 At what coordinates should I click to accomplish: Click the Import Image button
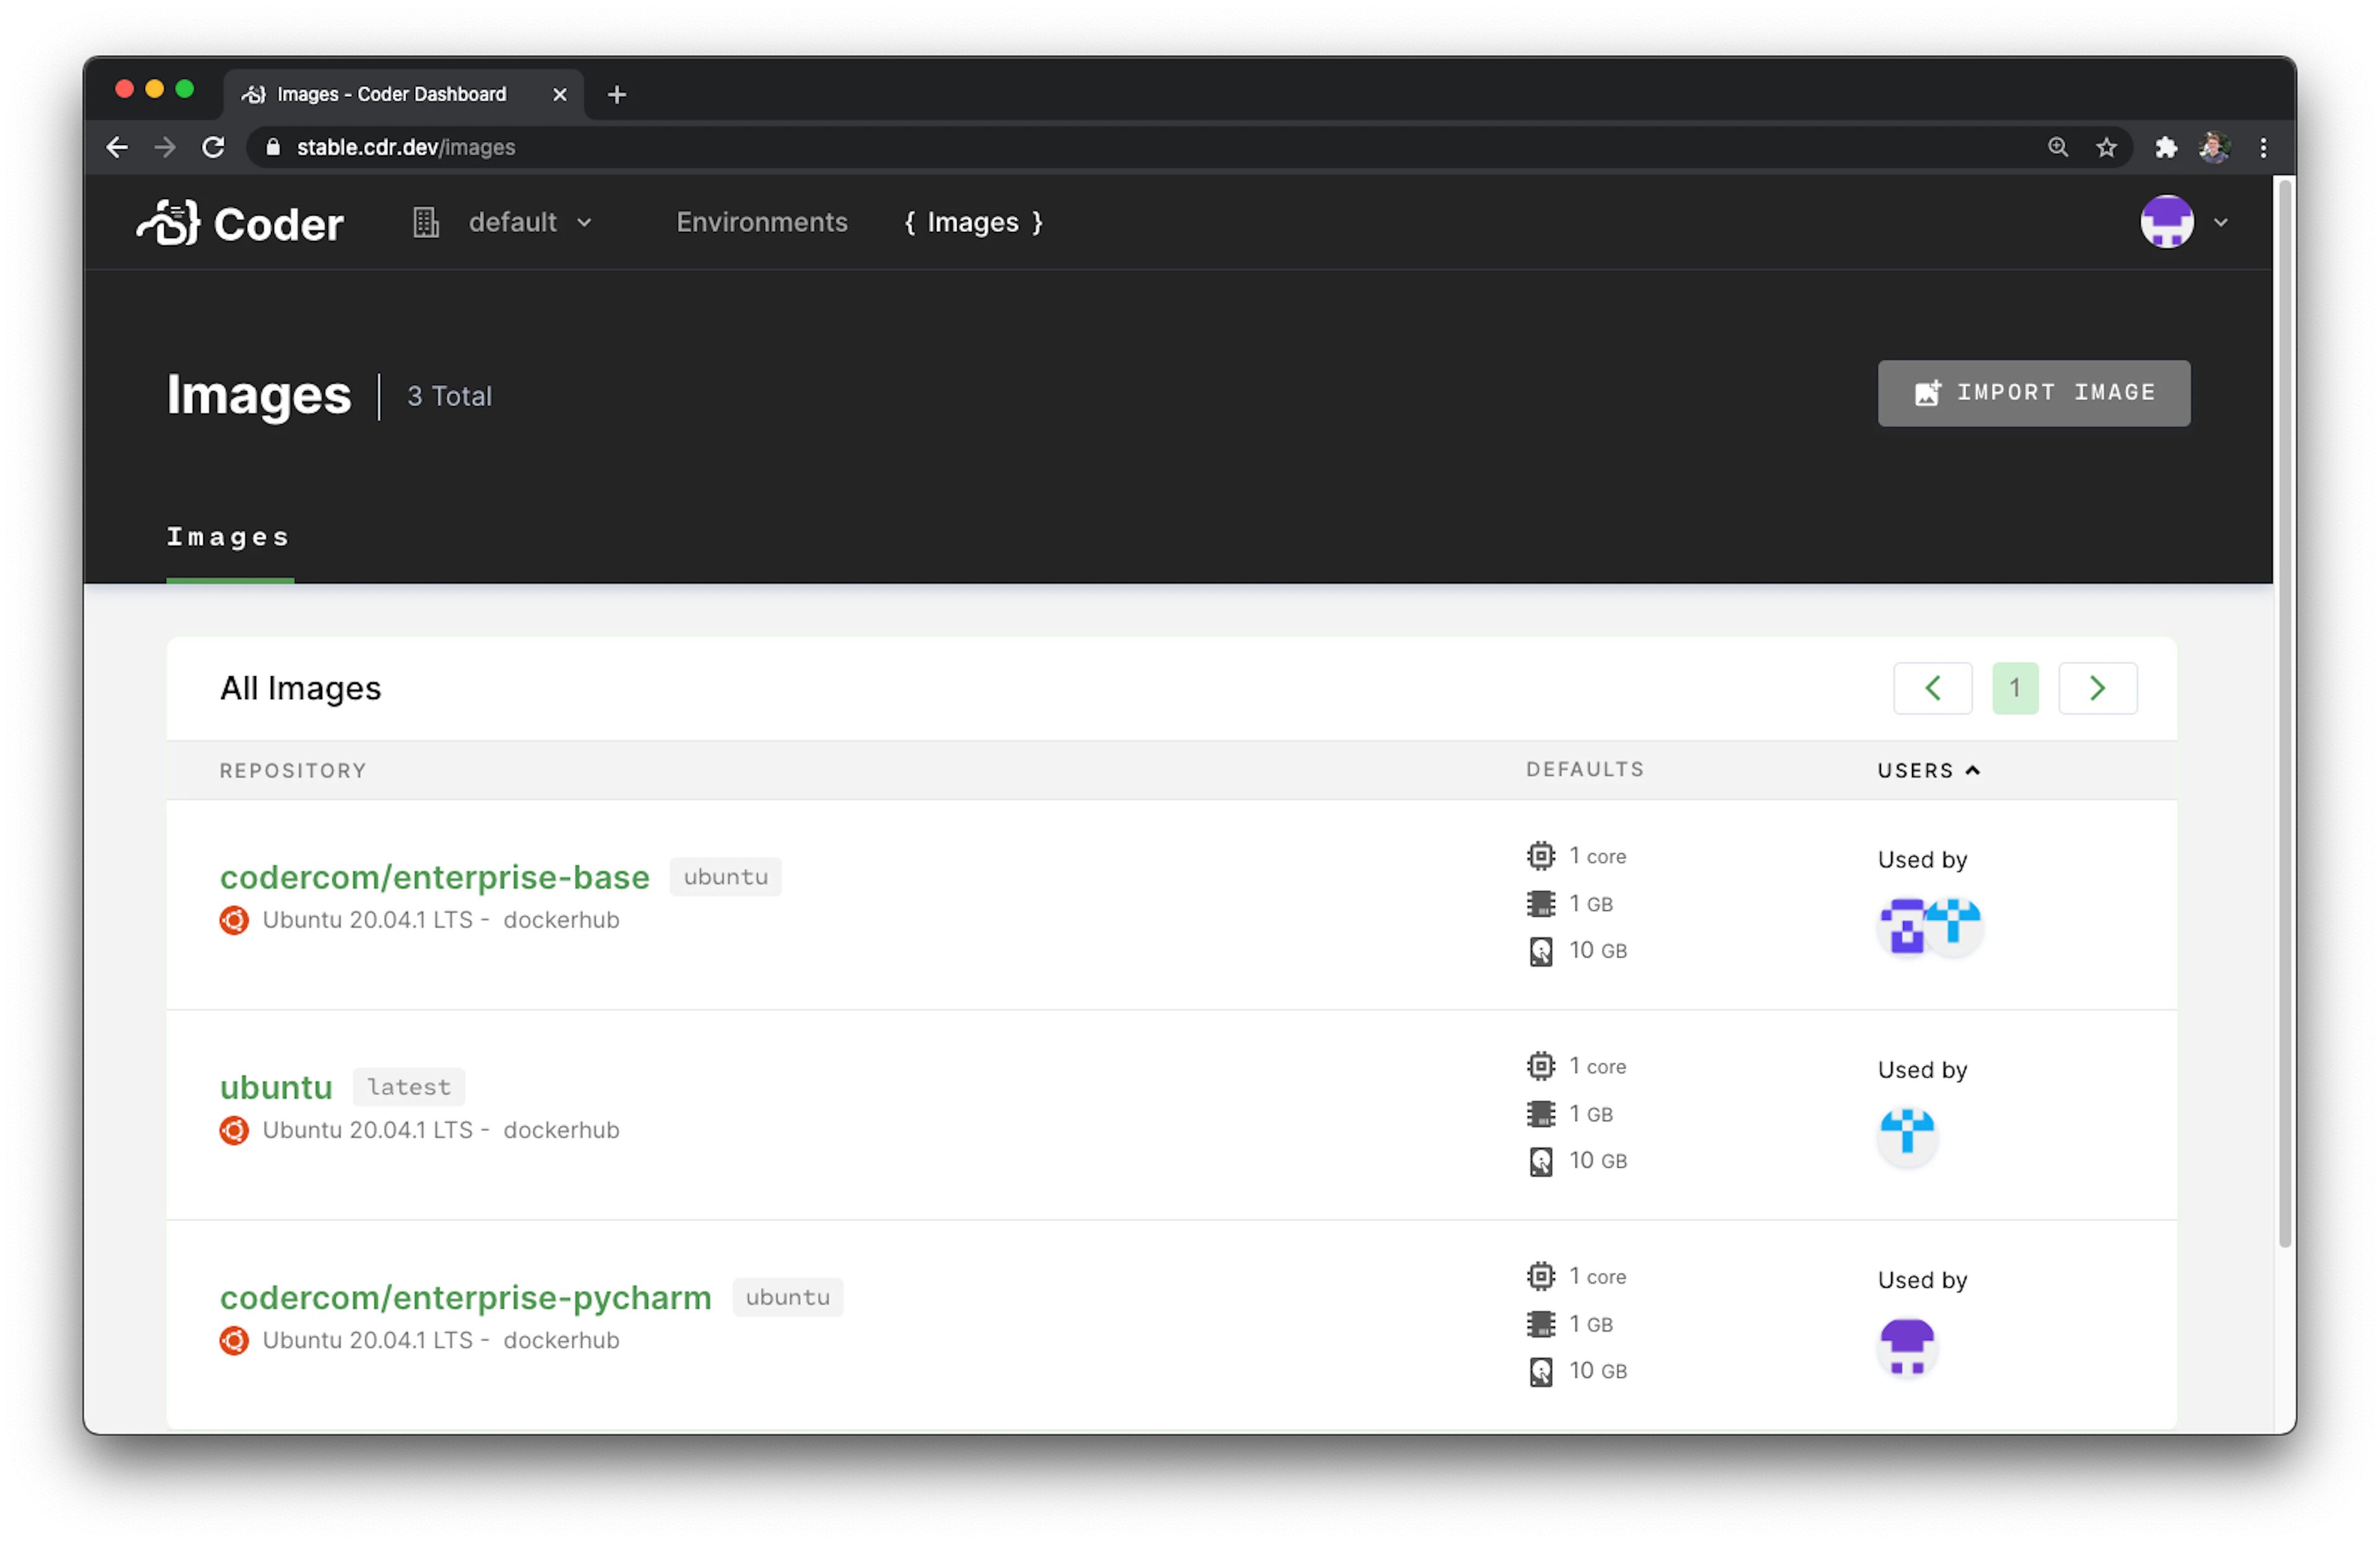(2033, 393)
